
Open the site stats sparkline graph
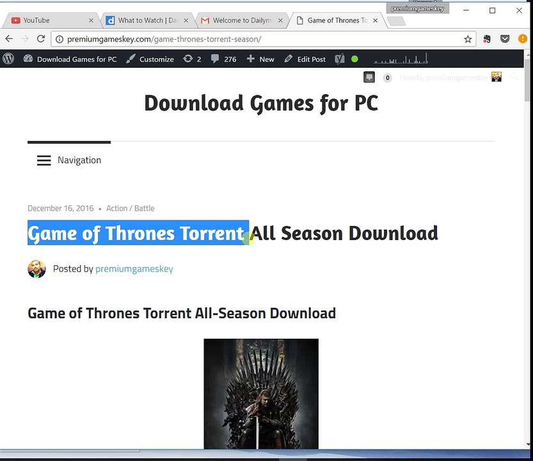click(x=401, y=58)
